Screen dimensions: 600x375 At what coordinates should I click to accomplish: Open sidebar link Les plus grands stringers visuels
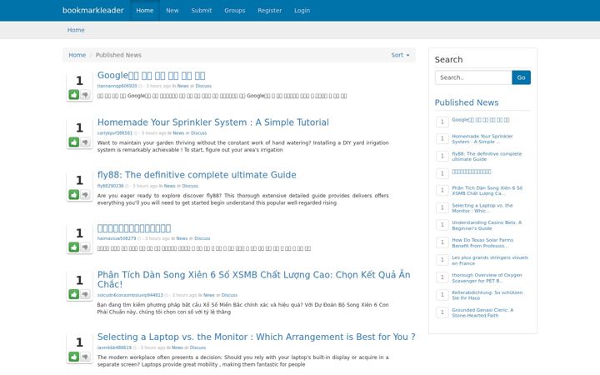point(490,260)
